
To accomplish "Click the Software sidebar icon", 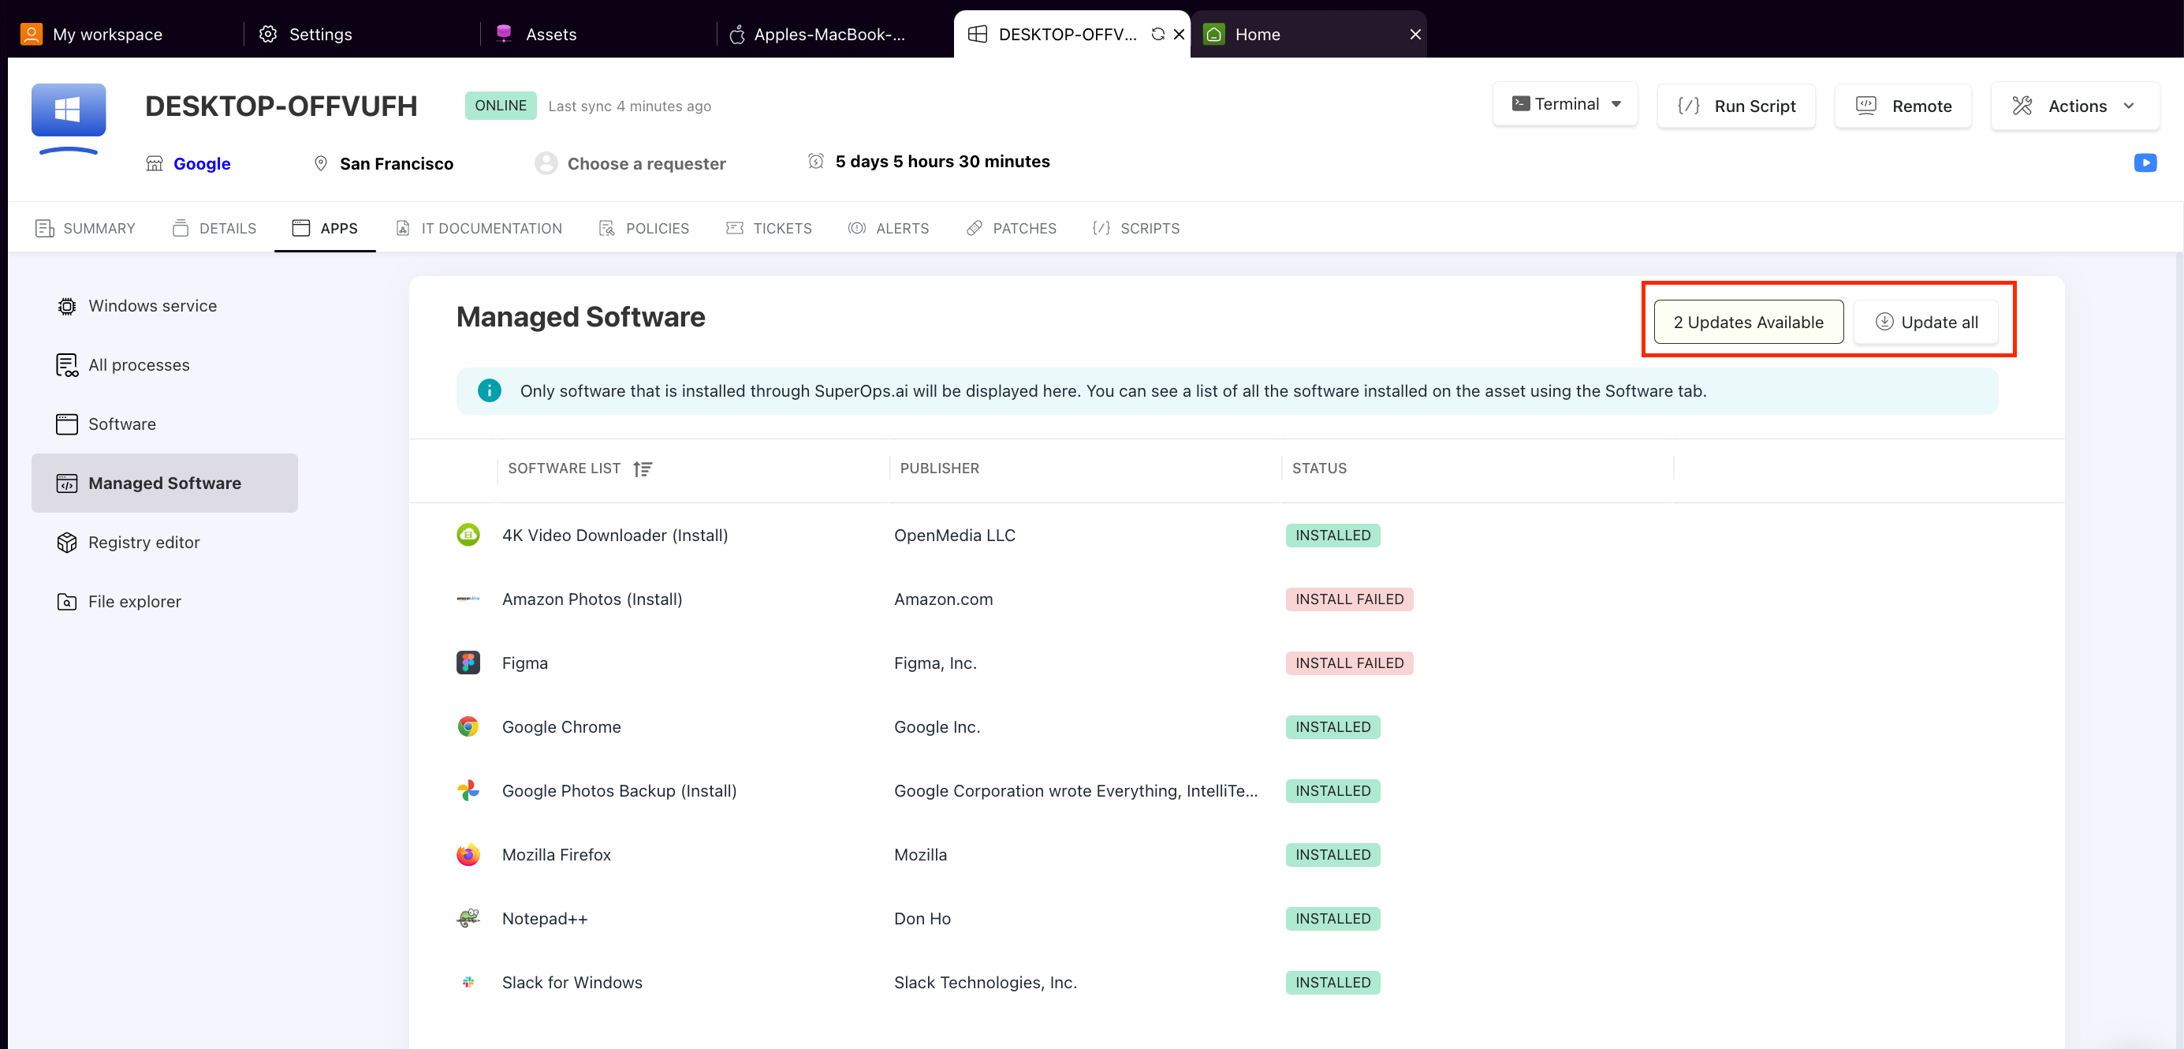I will point(65,424).
